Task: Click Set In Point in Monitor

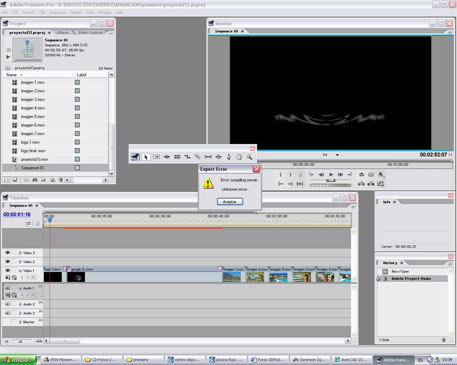Action: click(280, 175)
